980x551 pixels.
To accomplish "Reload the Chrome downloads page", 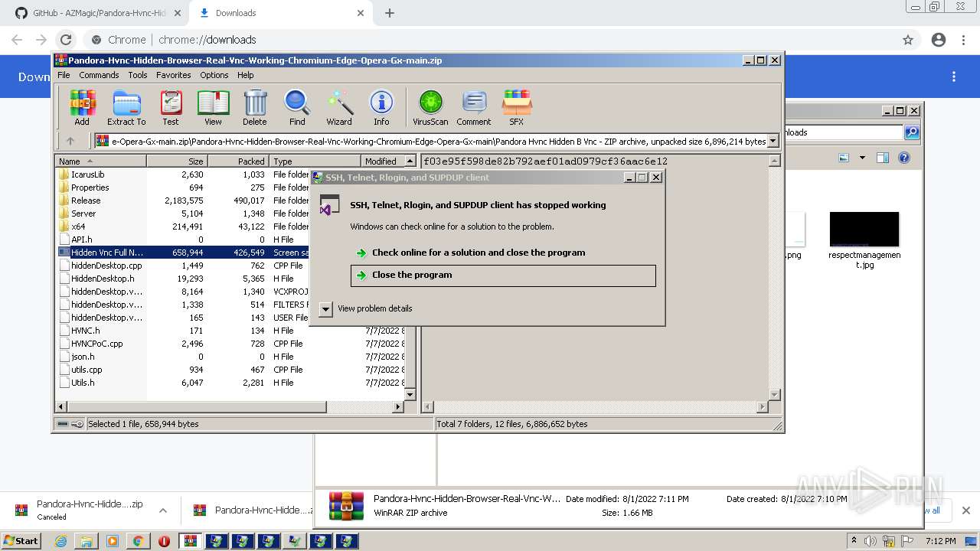I will click(x=66, y=40).
